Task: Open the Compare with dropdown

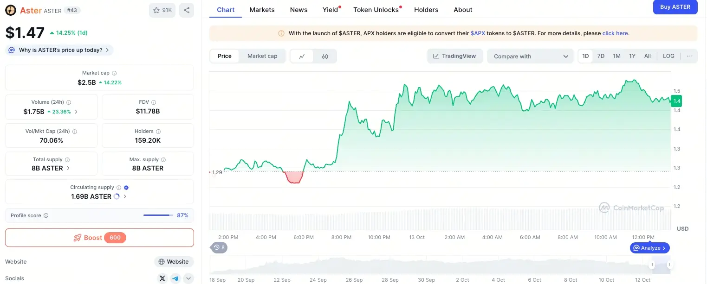Action: (530, 57)
